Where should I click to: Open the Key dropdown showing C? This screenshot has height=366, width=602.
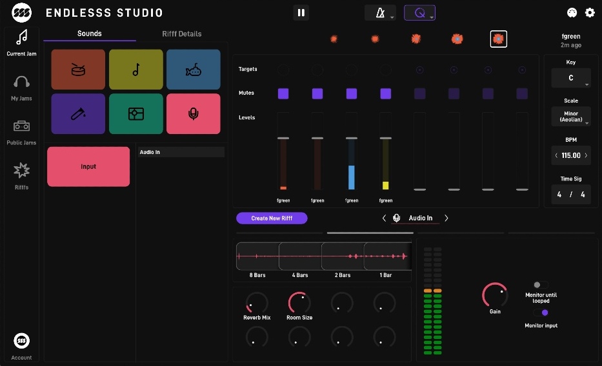[571, 78]
